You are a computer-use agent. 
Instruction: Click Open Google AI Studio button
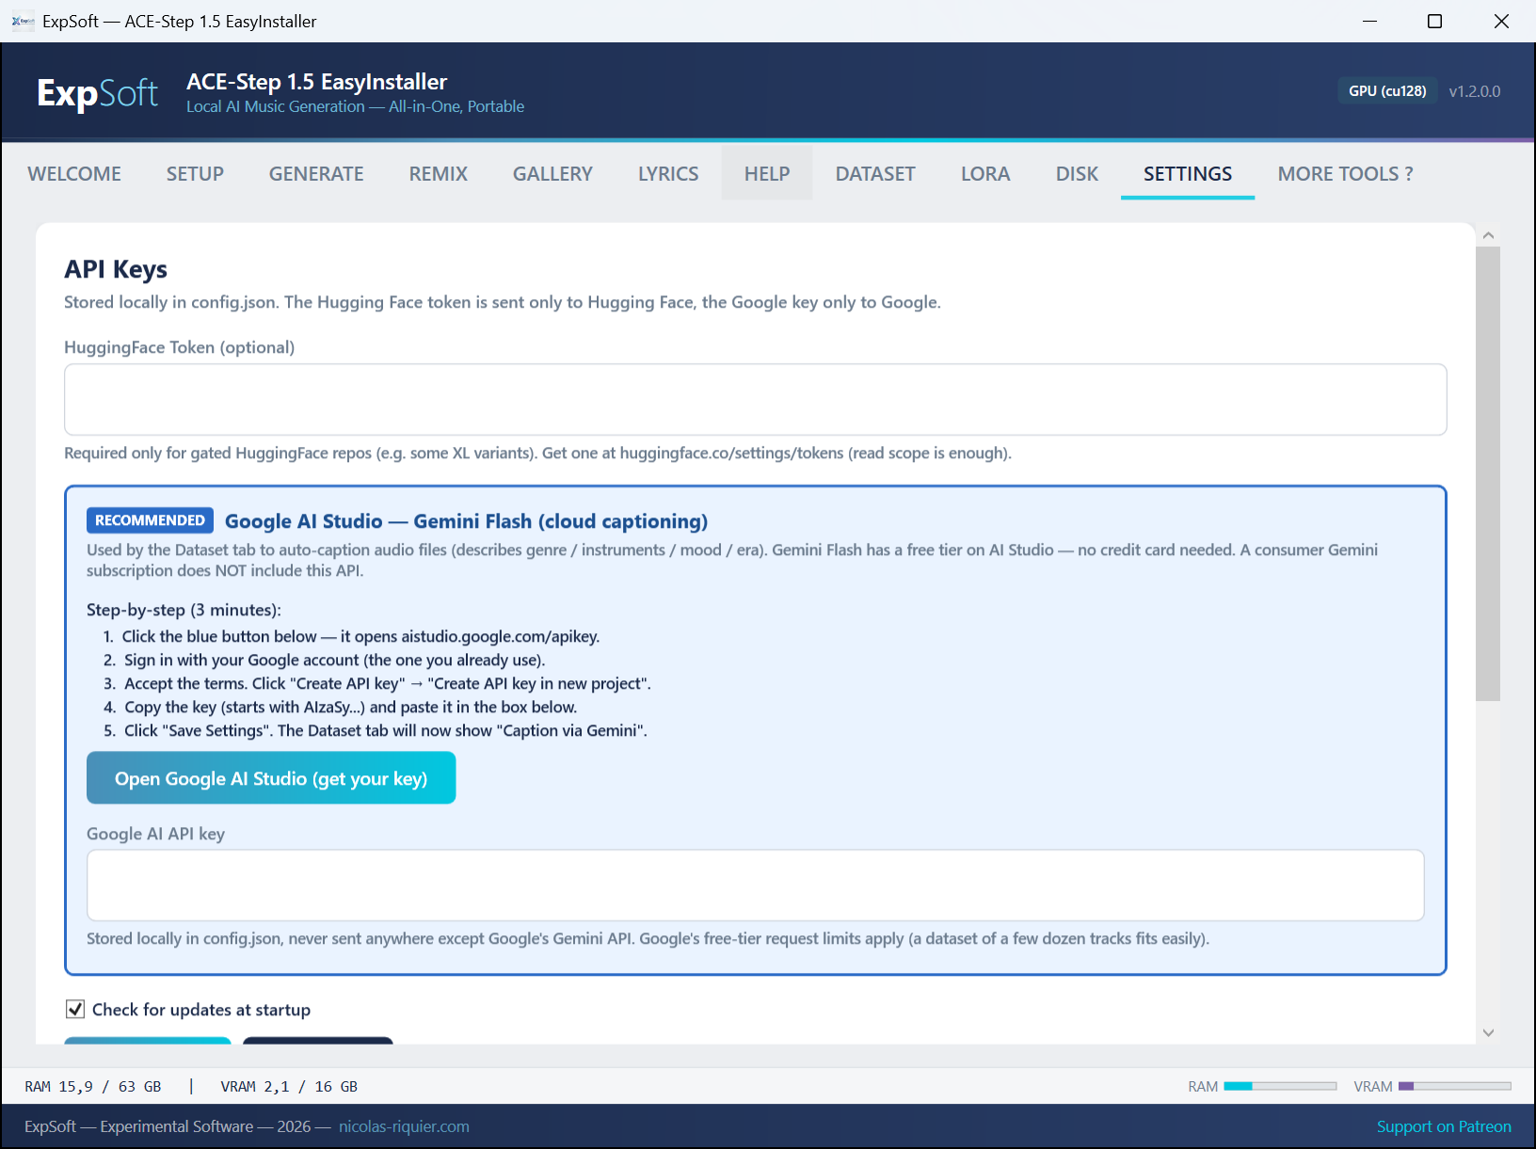coord(271,778)
